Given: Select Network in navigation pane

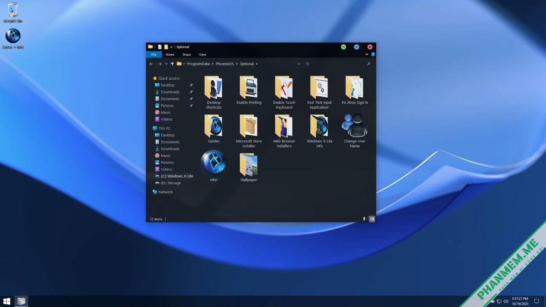Looking at the screenshot, I should tap(163, 192).
